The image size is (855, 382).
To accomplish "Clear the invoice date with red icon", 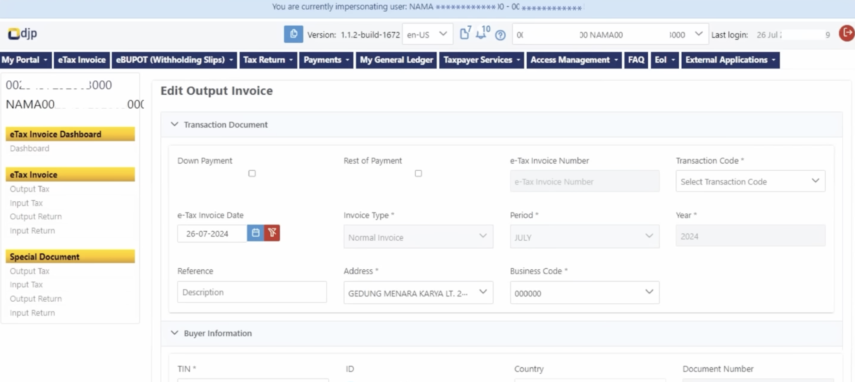I will pyautogui.click(x=272, y=233).
